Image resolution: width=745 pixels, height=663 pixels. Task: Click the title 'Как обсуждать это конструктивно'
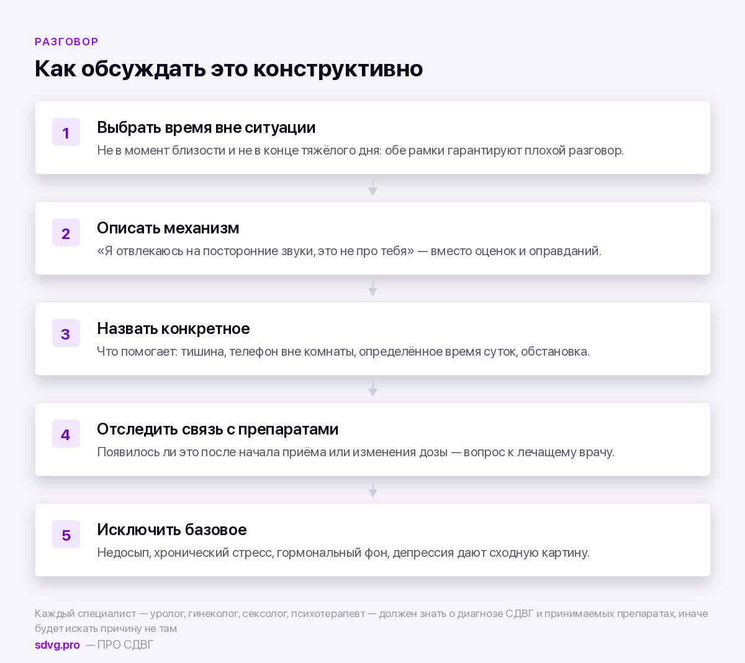229,68
